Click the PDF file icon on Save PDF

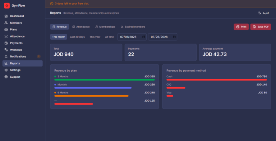pos(254,27)
